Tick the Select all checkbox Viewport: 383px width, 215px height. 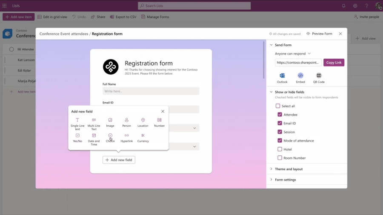pyautogui.click(x=278, y=106)
